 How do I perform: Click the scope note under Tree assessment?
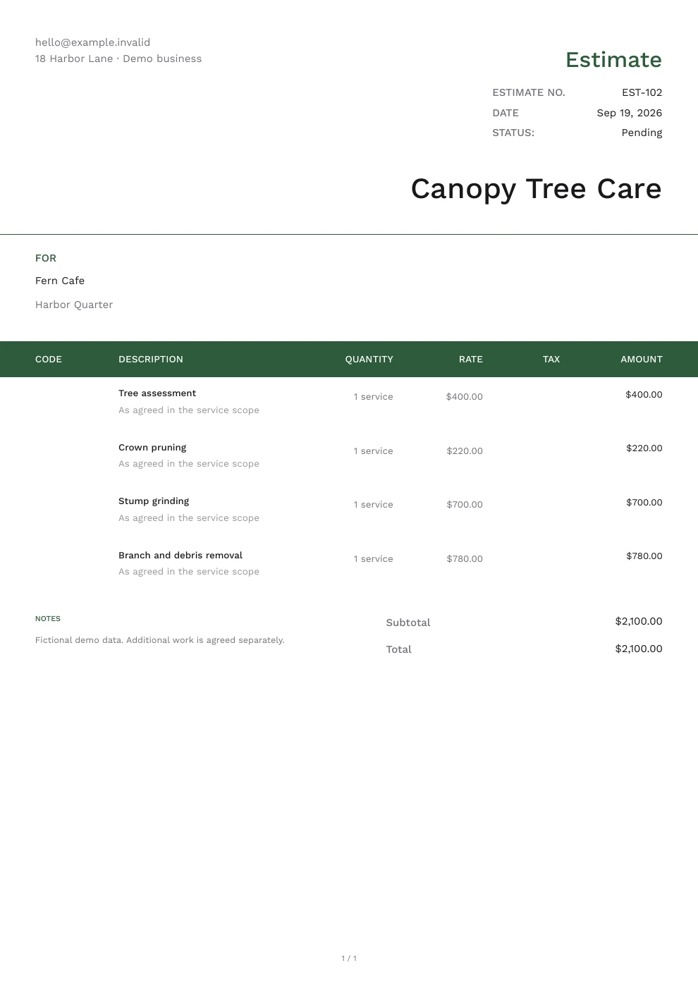coord(189,410)
